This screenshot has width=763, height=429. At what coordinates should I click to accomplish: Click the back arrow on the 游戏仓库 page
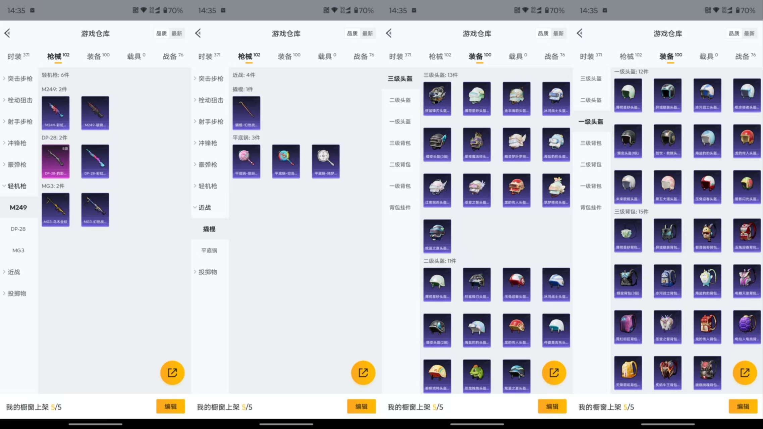click(7, 33)
